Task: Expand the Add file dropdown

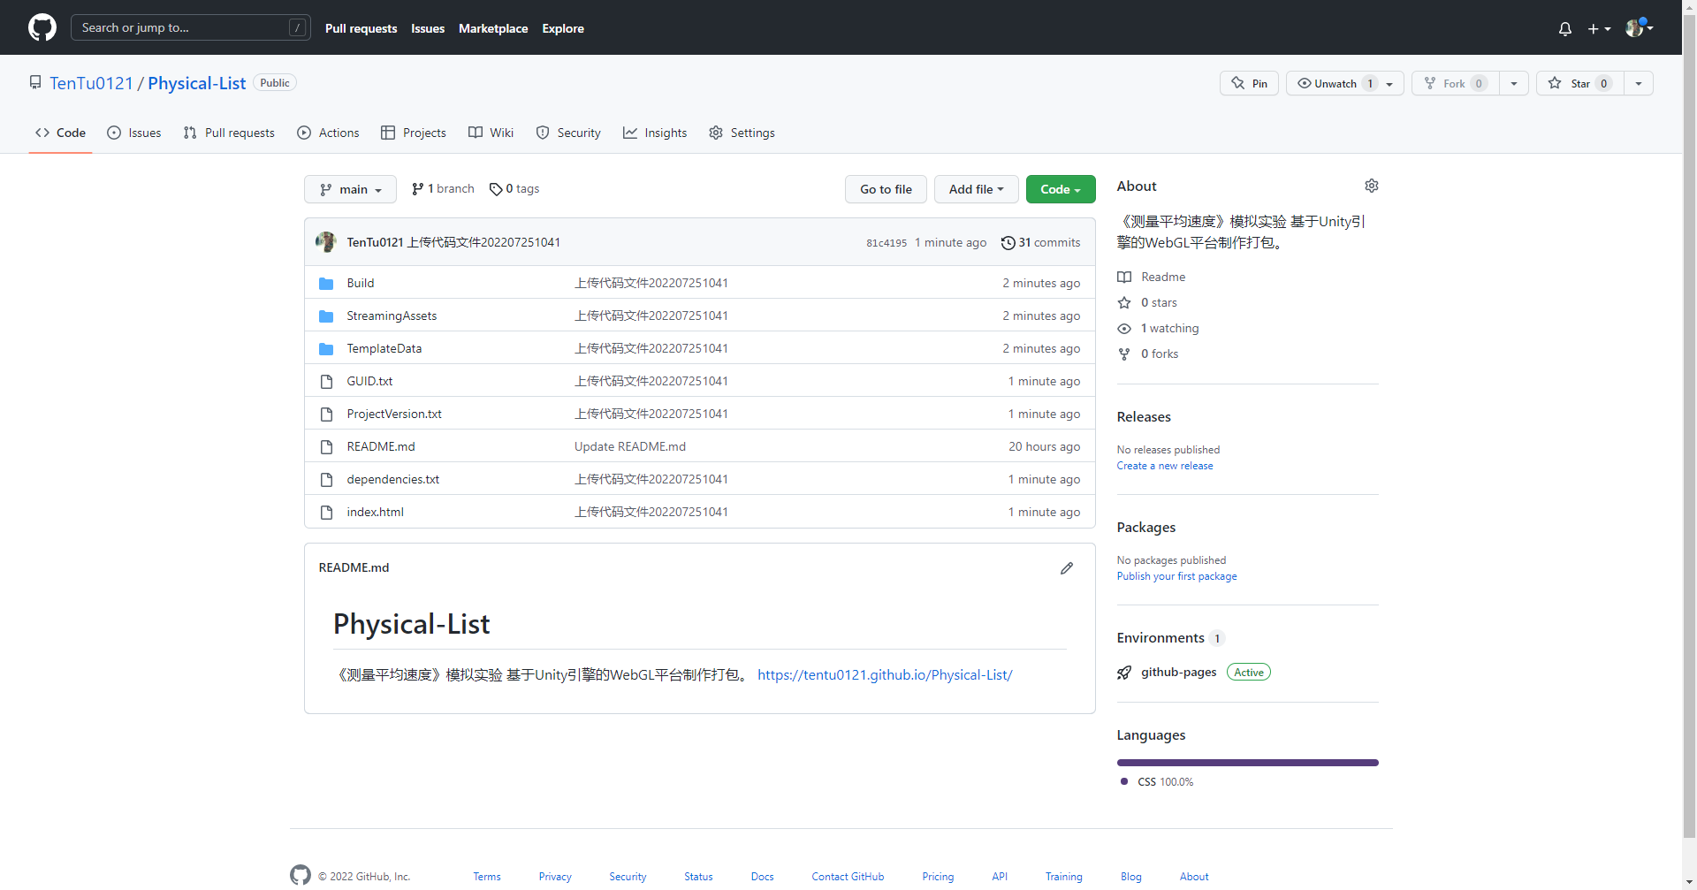Action: coord(976,189)
